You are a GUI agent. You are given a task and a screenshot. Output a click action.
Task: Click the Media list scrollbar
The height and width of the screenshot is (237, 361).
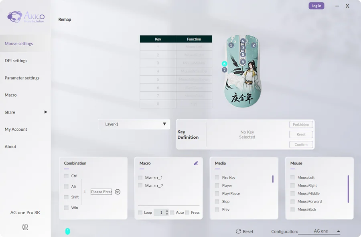[x=273, y=179]
